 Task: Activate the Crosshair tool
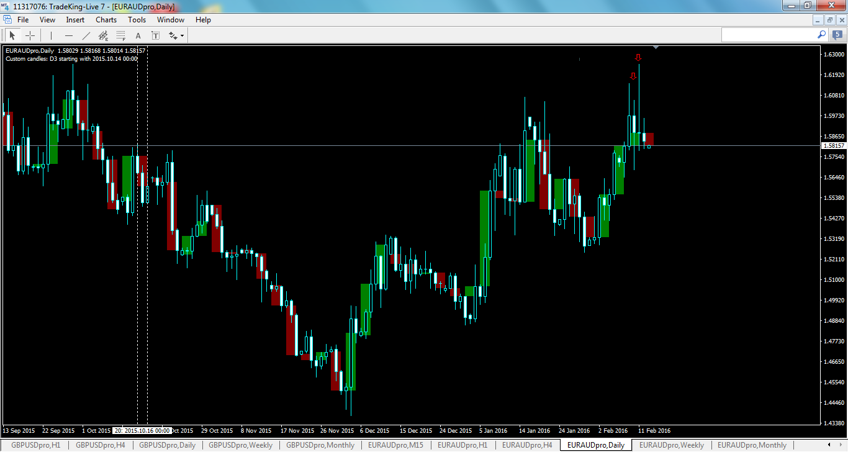point(29,35)
